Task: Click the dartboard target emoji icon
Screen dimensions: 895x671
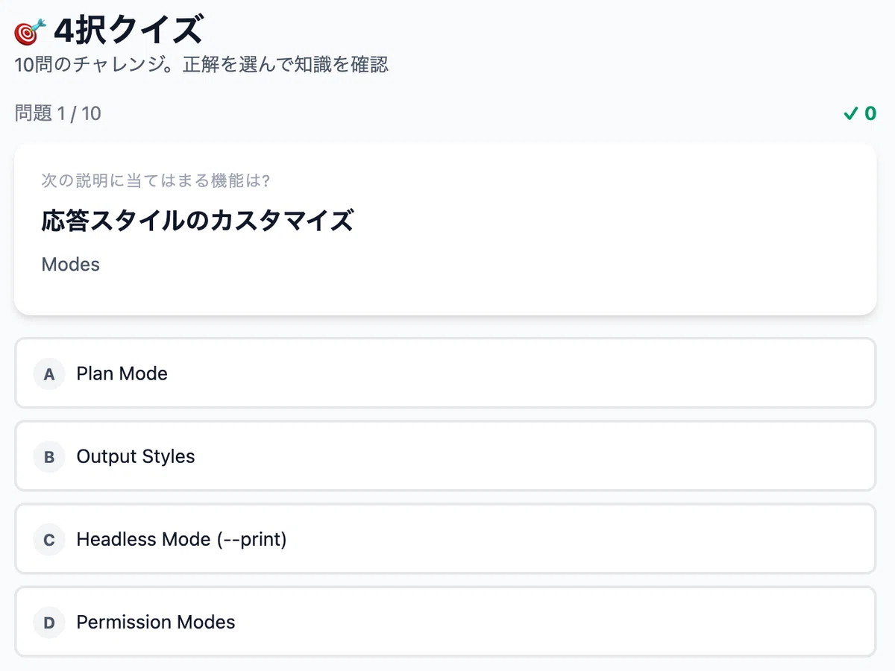Action: pos(31,32)
